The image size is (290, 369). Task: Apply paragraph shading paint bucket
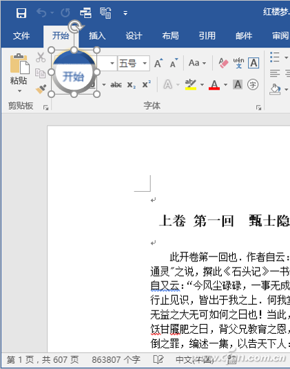[276, 90]
